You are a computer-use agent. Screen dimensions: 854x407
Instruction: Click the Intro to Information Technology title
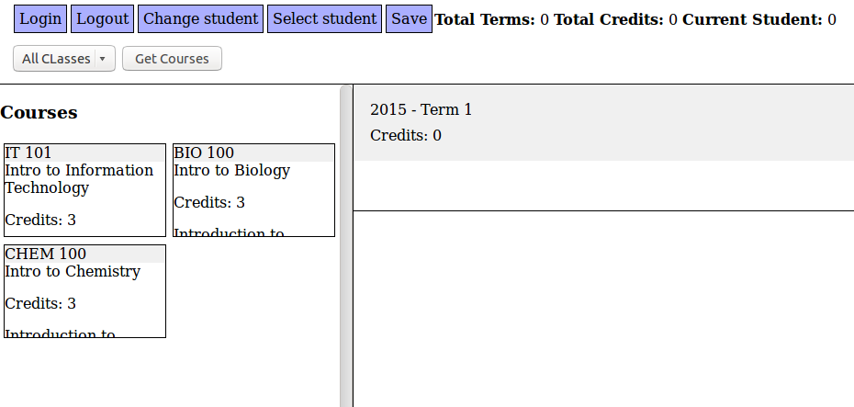click(x=79, y=179)
